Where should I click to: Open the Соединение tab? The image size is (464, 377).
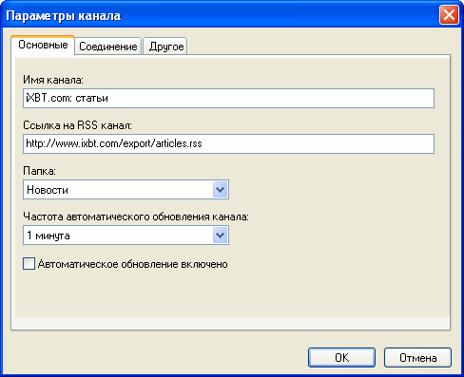108,47
